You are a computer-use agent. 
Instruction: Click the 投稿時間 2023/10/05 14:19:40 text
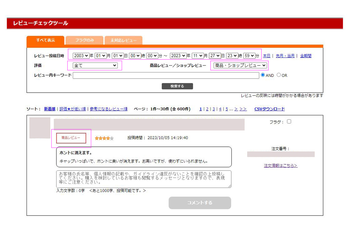click(x=158, y=138)
